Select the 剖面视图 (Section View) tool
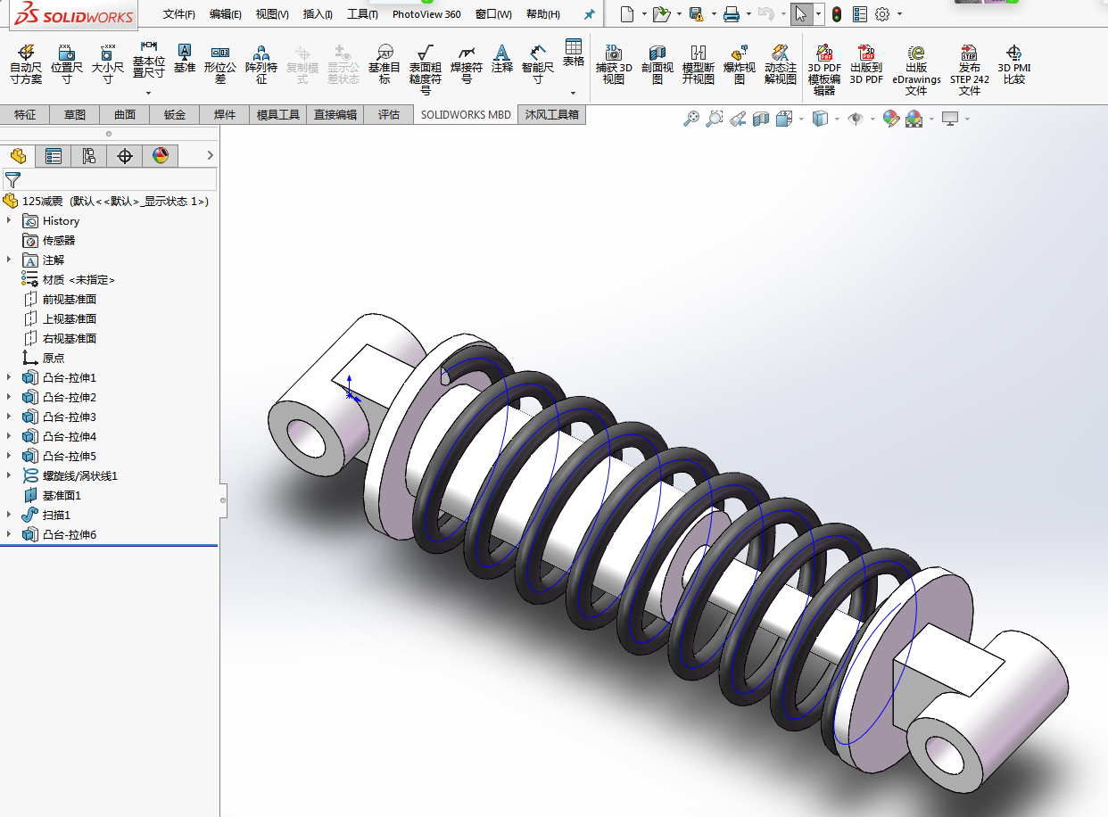The width and height of the screenshot is (1108, 817). pos(657,64)
